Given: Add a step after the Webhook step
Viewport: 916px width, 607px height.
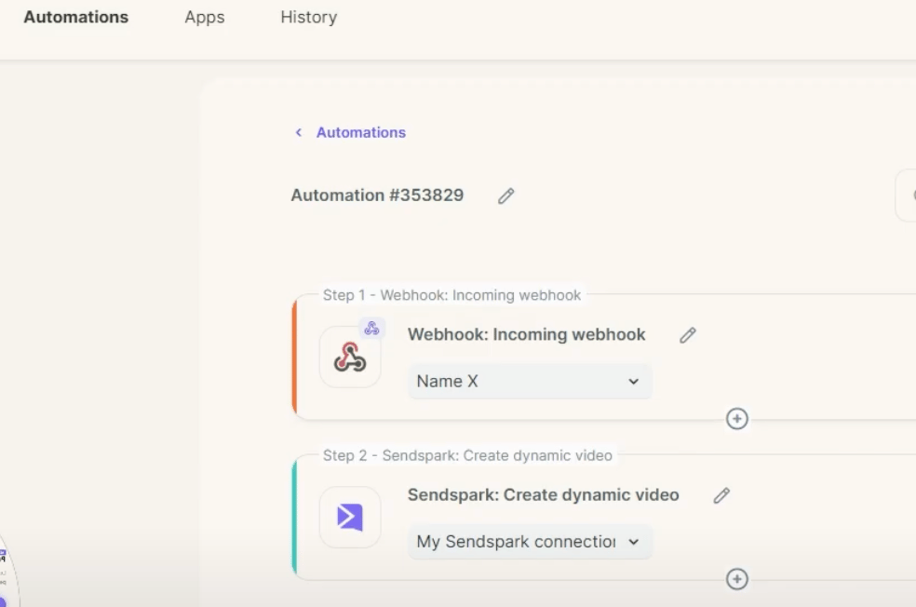Looking at the screenshot, I should tap(736, 419).
